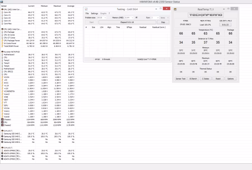Screen dimensions: 252x170
Task: Click the RealTemp title bar app icon
Action: 175,9
